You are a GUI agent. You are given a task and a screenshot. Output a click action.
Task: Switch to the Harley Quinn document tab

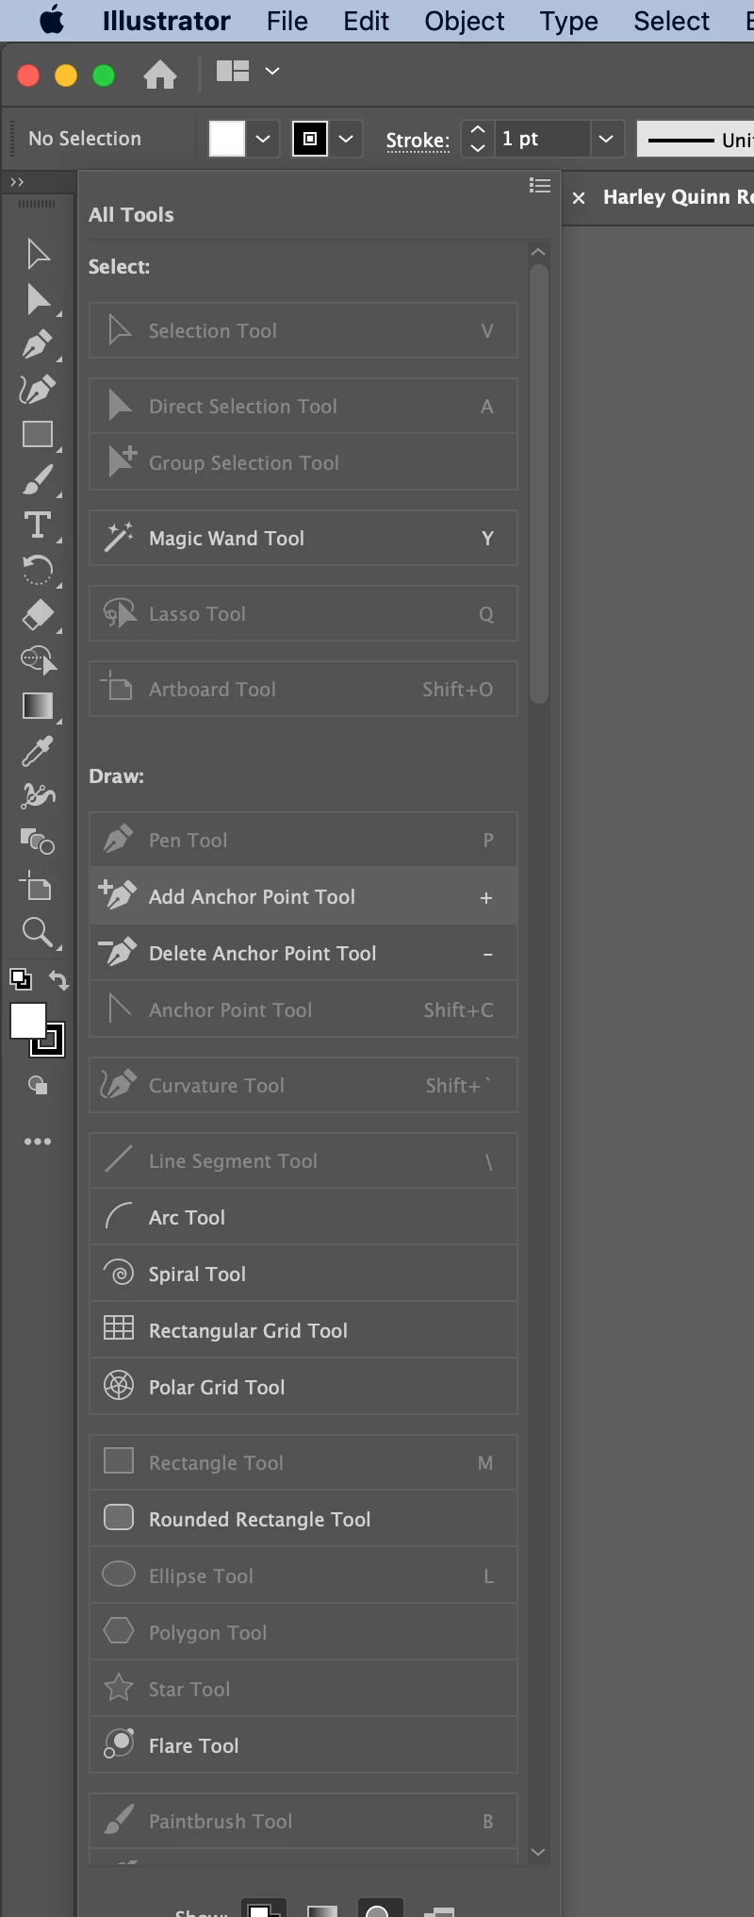coord(678,197)
